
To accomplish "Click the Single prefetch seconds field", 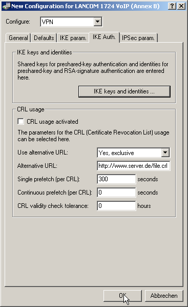I will click(116, 179).
